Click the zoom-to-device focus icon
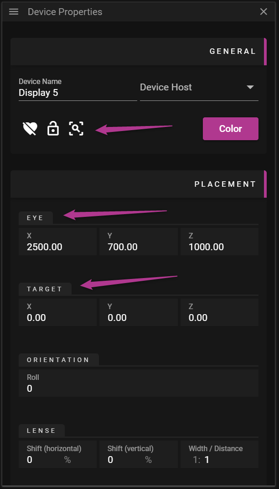Image resolution: width=279 pixels, height=489 pixels. (x=76, y=129)
